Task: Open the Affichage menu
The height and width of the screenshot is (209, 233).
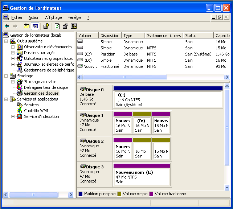Action: click(53, 17)
